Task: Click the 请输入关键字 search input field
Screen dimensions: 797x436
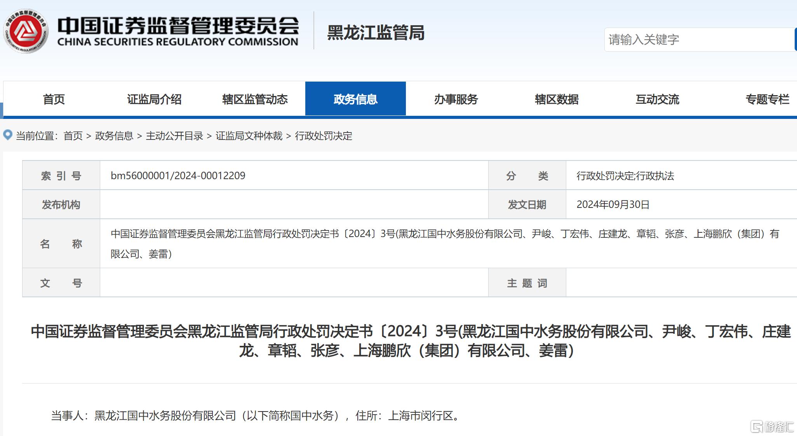Action: 699,40
